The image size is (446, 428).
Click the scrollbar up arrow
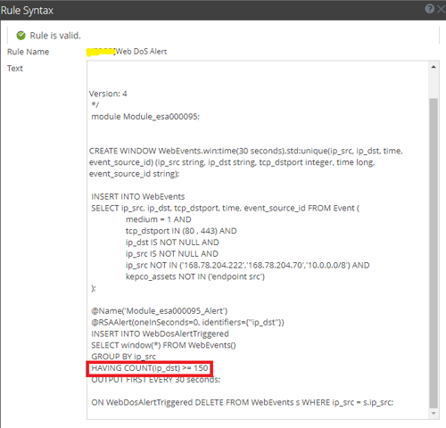click(x=434, y=67)
